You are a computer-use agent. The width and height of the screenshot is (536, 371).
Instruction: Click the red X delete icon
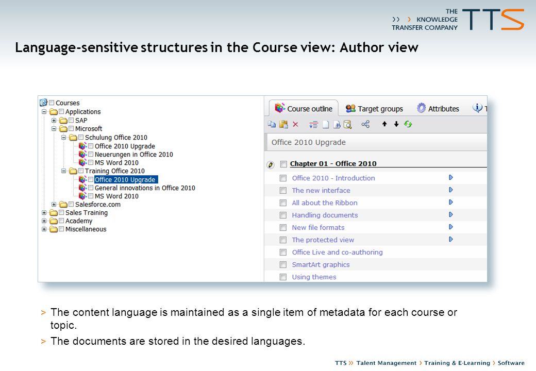pos(295,124)
